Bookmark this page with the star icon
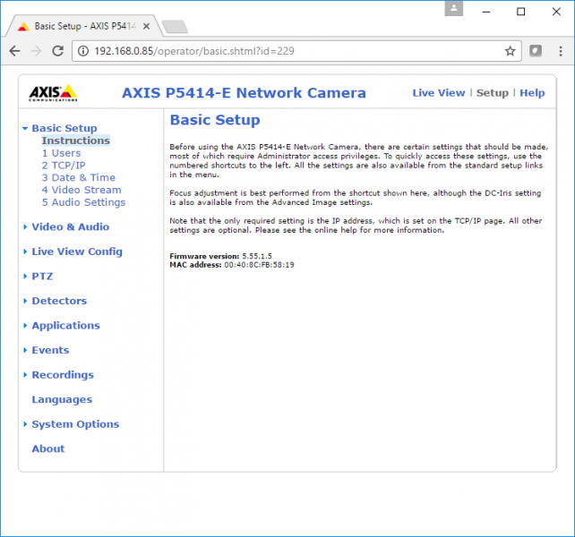Image resolution: width=575 pixels, height=537 pixels. pyautogui.click(x=511, y=51)
